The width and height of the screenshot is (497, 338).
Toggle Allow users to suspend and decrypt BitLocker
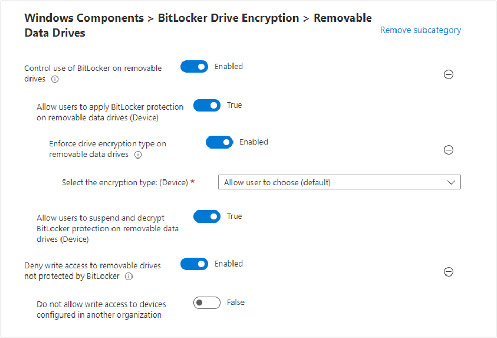point(207,217)
